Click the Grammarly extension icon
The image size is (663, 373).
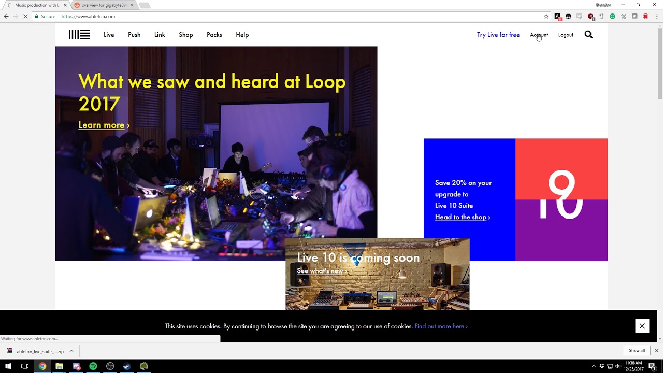click(613, 17)
